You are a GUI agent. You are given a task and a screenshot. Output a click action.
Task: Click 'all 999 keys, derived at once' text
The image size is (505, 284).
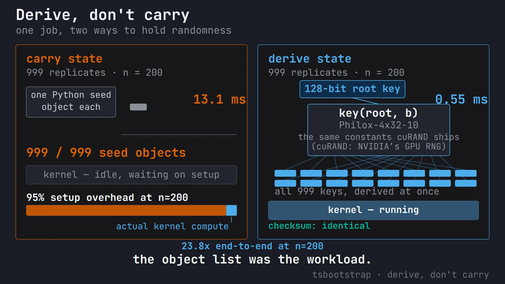coord(357,191)
